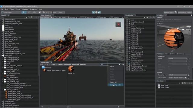Go to oil_platform breadcrumb folder
This screenshot has width=193, height=108.
(68, 64)
